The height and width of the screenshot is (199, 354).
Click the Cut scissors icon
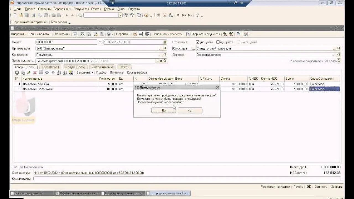[x=34, y=15]
